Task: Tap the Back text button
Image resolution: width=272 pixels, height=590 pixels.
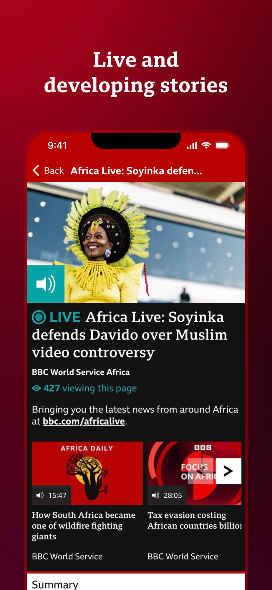Action: [54, 171]
